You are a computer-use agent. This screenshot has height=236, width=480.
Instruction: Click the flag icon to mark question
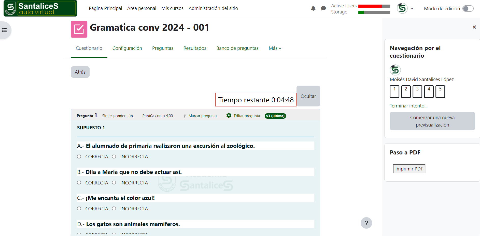[185, 116]
